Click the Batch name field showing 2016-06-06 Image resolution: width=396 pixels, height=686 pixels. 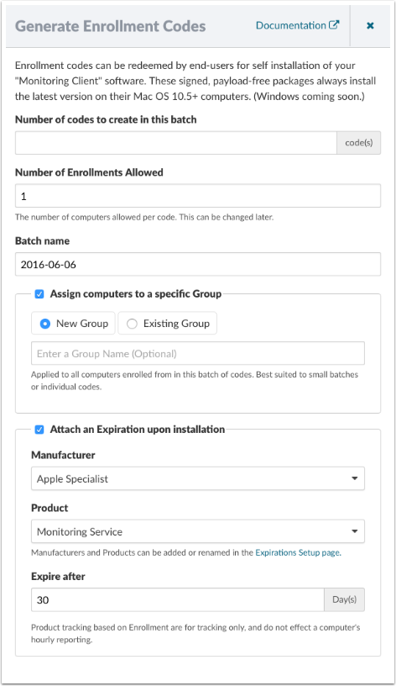198,264
